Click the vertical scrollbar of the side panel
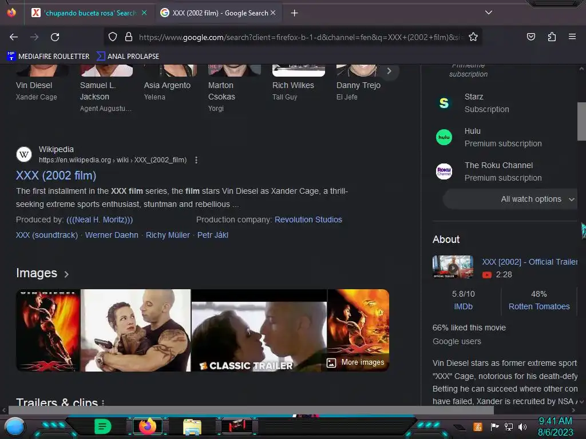 581,122
